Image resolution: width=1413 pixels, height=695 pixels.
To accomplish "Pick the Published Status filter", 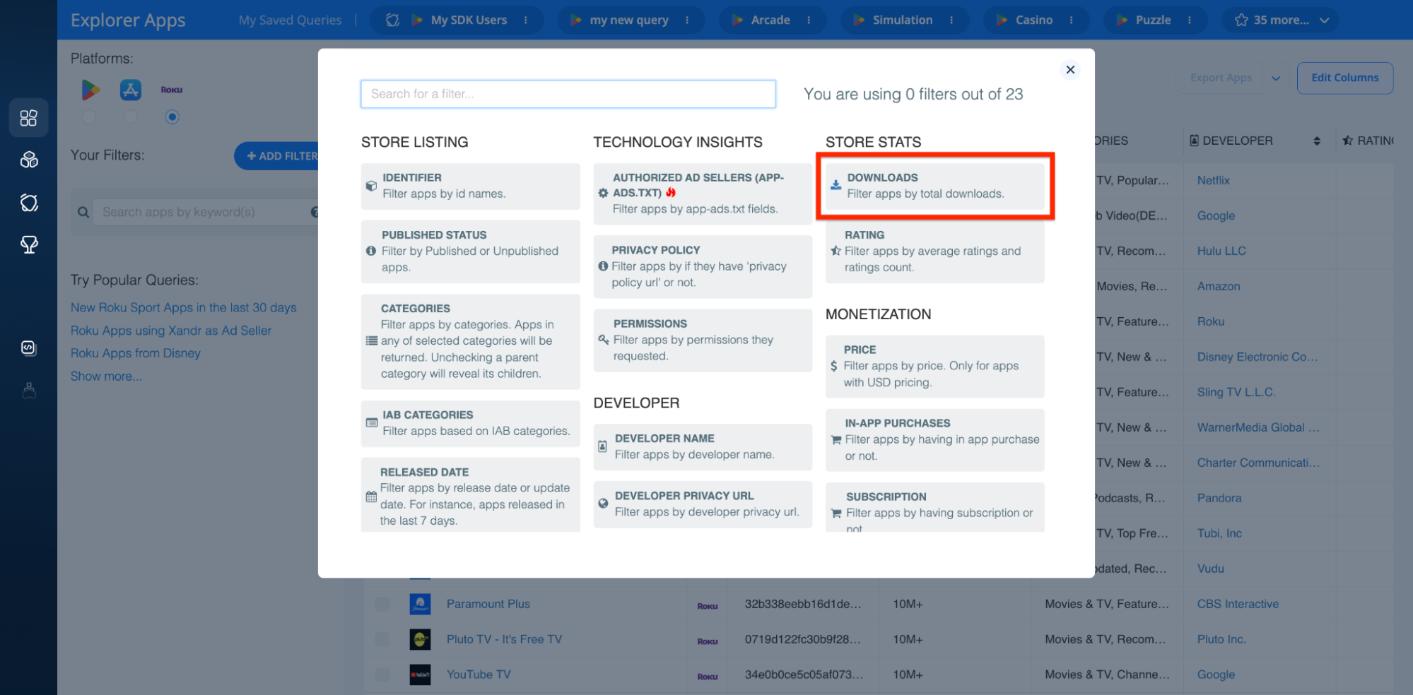I will click(470, 251).
